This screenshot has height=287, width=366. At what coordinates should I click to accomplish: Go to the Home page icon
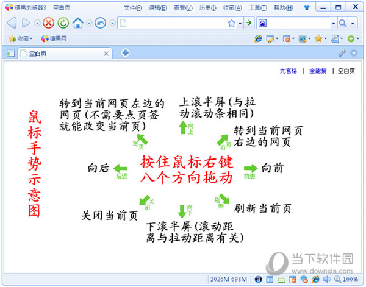coord(78,23)
